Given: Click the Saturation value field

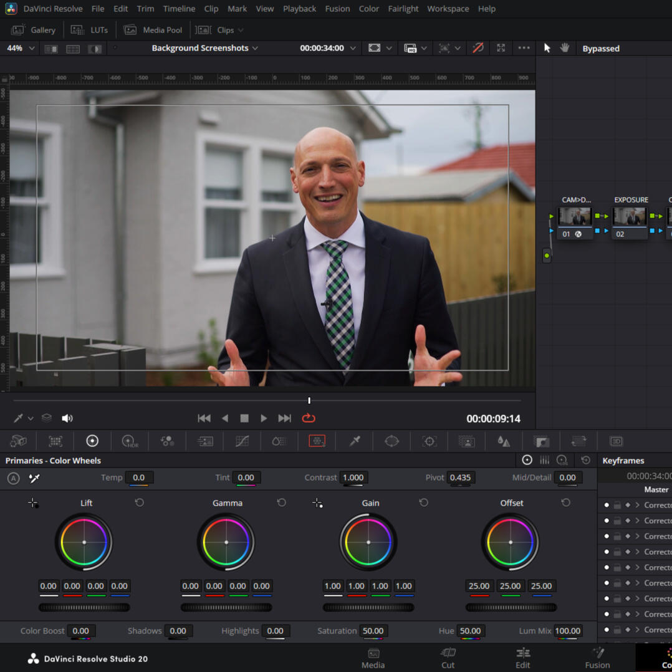Looking at the screenshot, I should click(373, 631).
